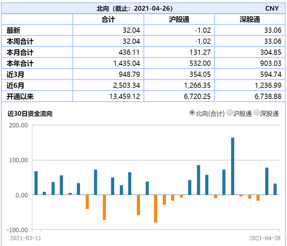Click the 903.03 cell

271,63
